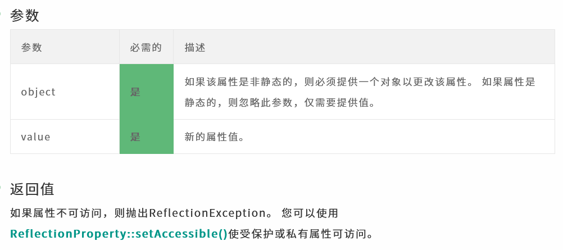This screenshot has height=250, width=563.
Task: Click the text 使受保护或私有属性可访问
Action: pyautogui.click(x=301, y=234)
